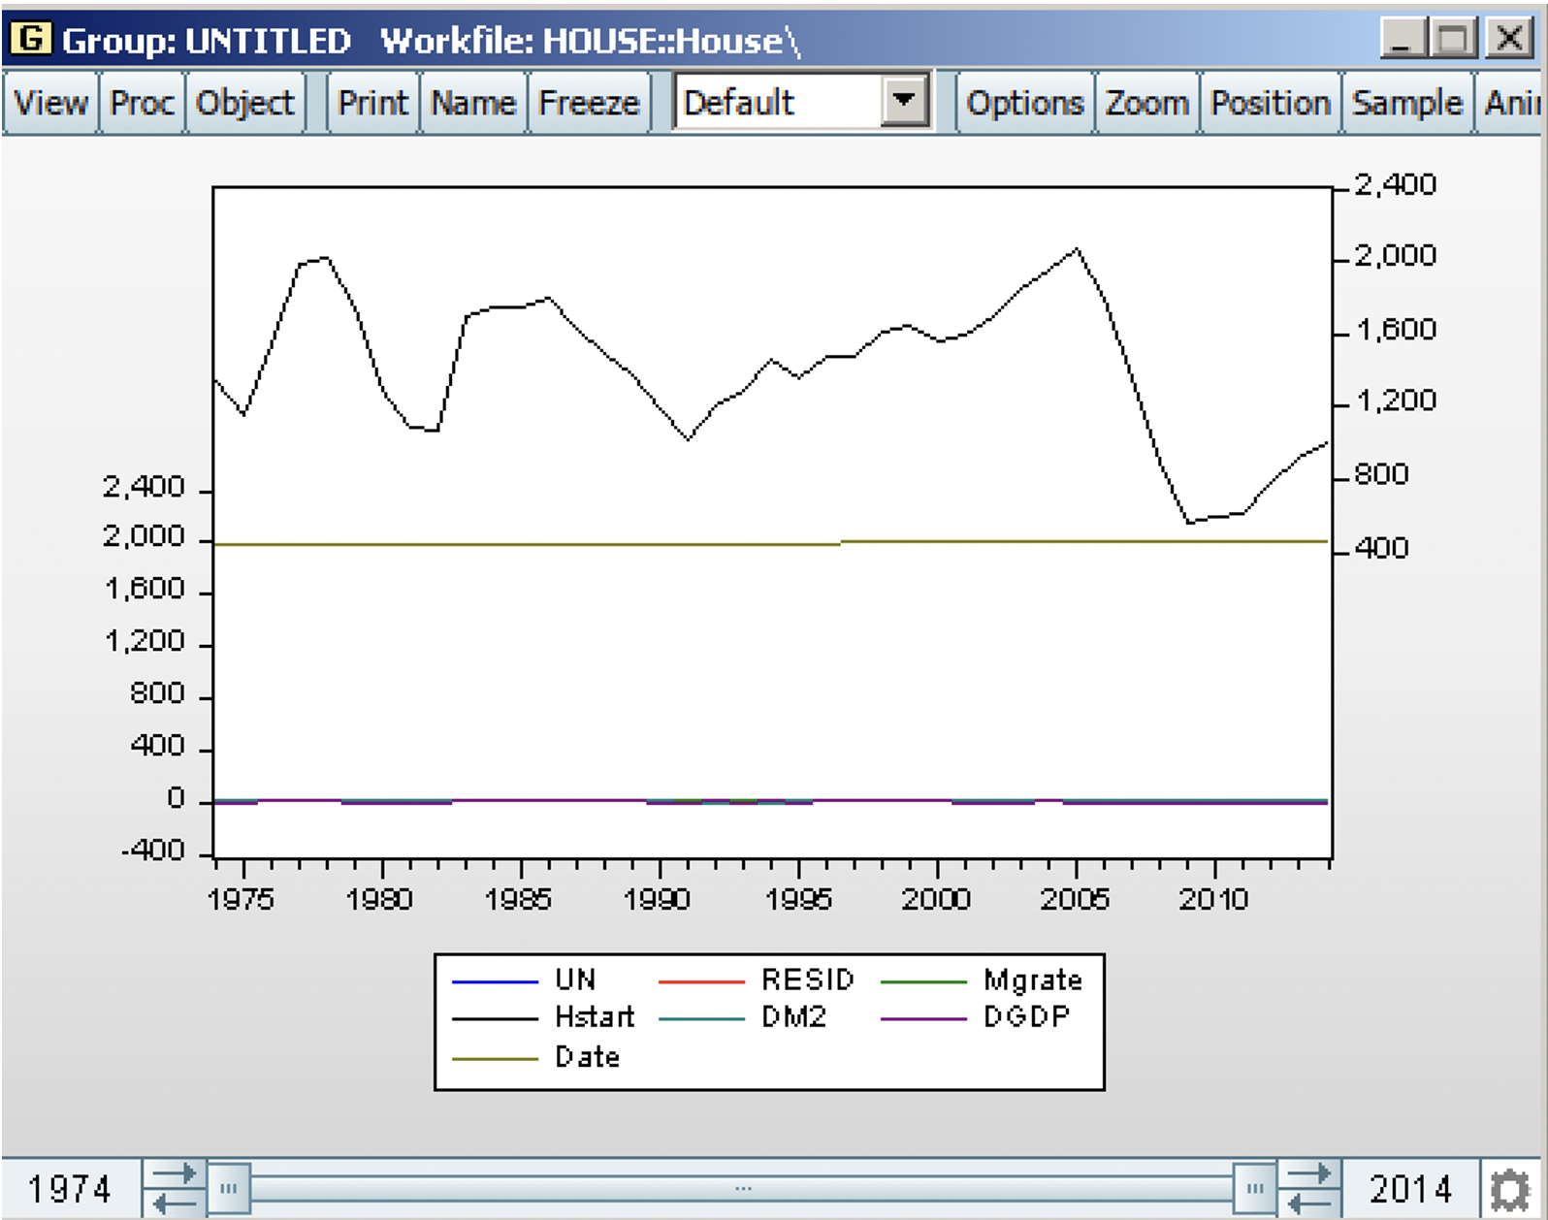Click the 1974 start date field
Viewport: 1548px width, 1220px height.
click(x=70, y=1189)
